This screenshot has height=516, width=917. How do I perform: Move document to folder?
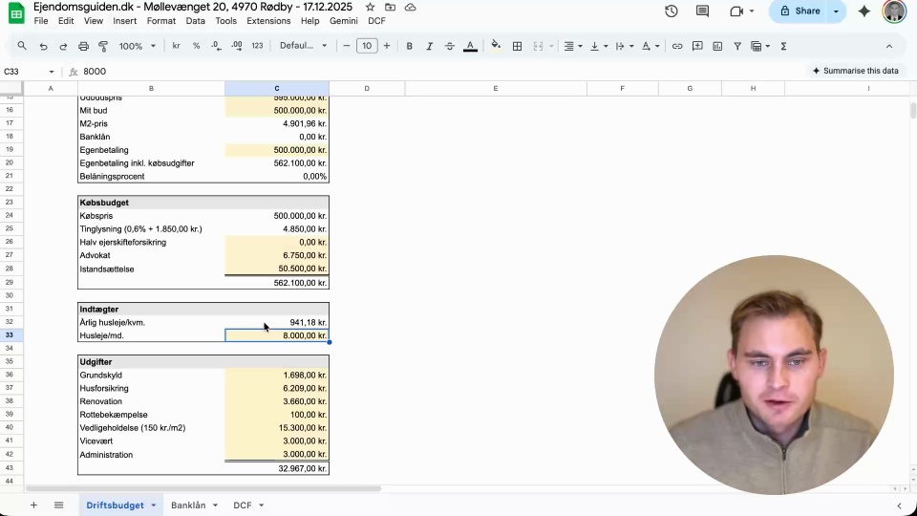(x=390, y=7)
